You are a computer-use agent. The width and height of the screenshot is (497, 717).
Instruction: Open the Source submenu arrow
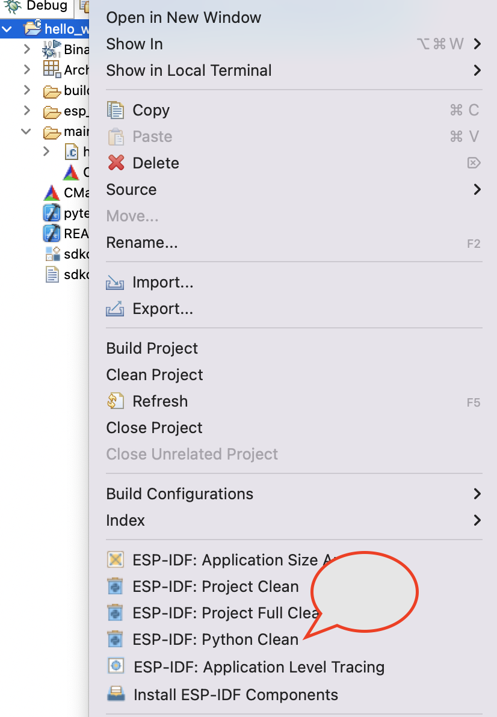click(477, 189)
